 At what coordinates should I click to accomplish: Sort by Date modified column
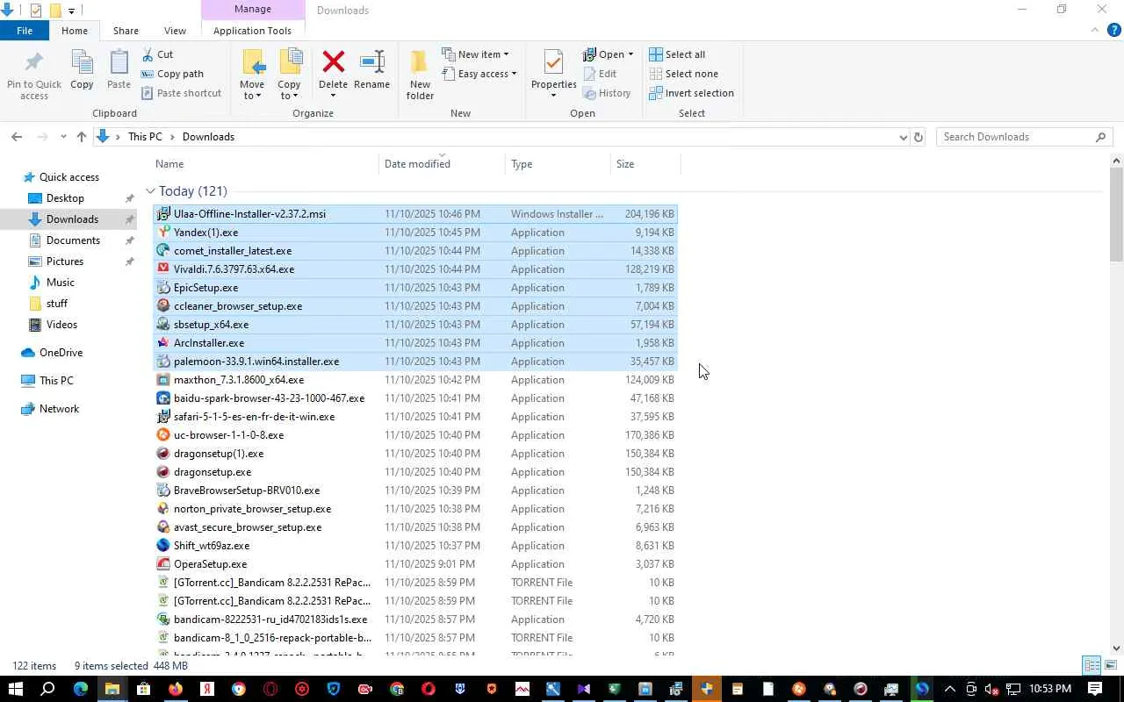point(442,164)
